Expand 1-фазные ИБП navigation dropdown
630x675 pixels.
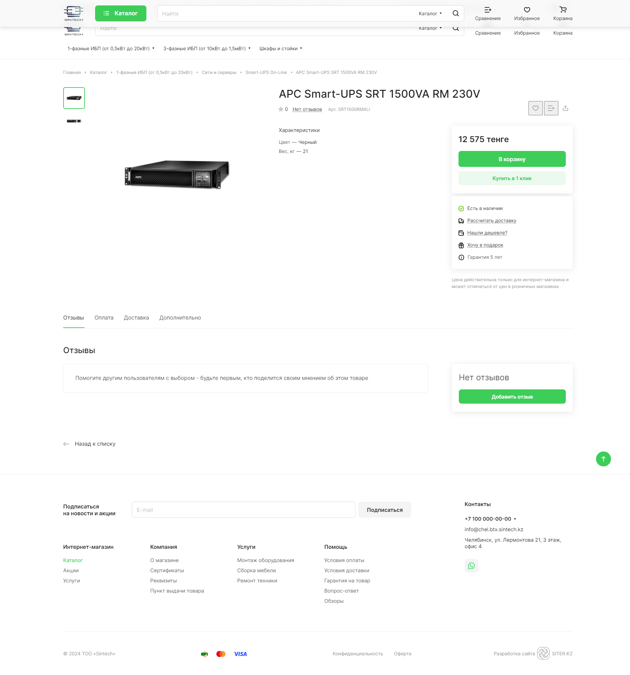click(x=111, y=49)
